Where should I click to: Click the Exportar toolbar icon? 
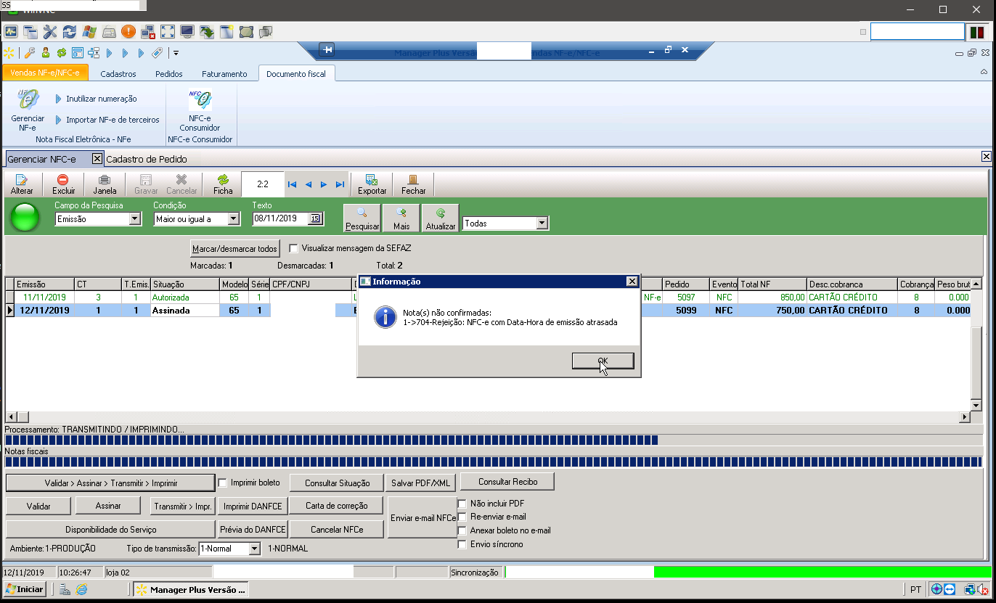372,180
